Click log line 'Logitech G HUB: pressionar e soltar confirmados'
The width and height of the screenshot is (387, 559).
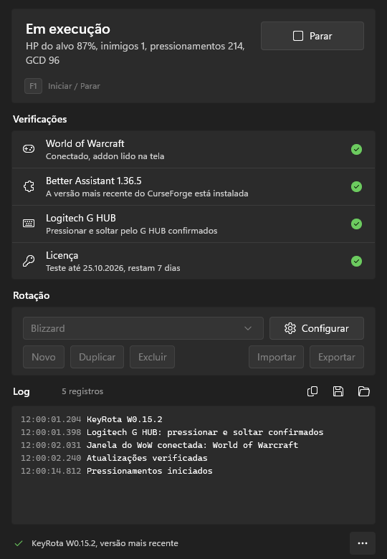tap(205, 432)
